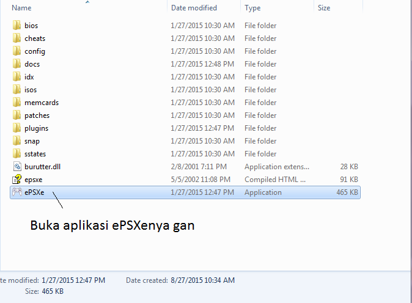The height and width of the screenshot is (303, 412).
Task: Select the lowercase 'epsxe' help file name
Action: [34, 180]
